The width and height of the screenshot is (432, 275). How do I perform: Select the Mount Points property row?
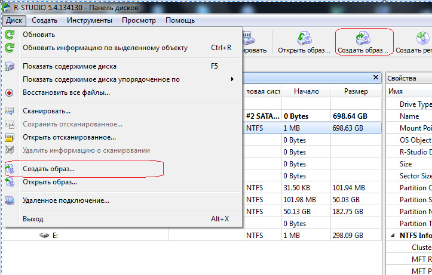click(x=409, y=128)
